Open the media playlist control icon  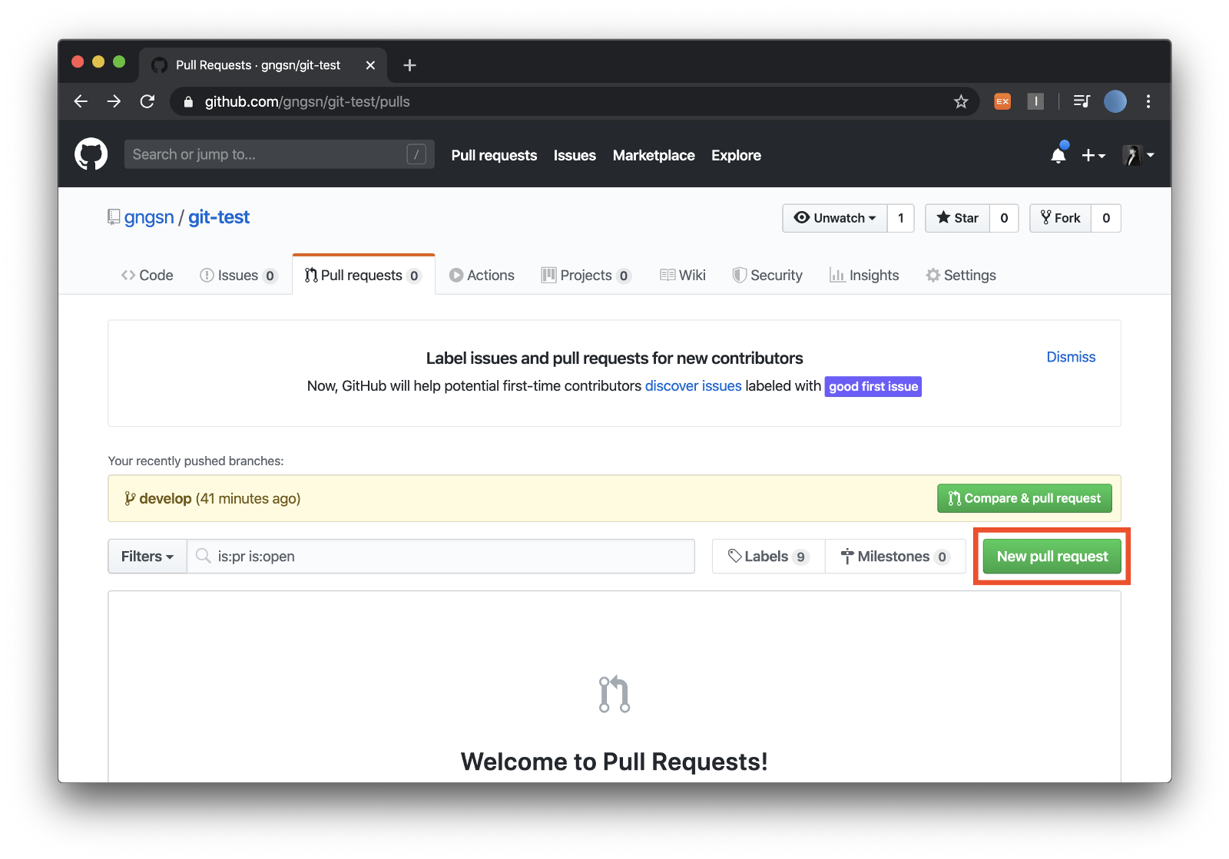pos(1082,101)
